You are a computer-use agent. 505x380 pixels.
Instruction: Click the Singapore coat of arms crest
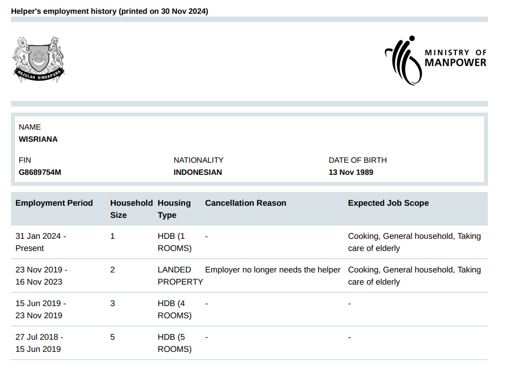tap(39, 60)
